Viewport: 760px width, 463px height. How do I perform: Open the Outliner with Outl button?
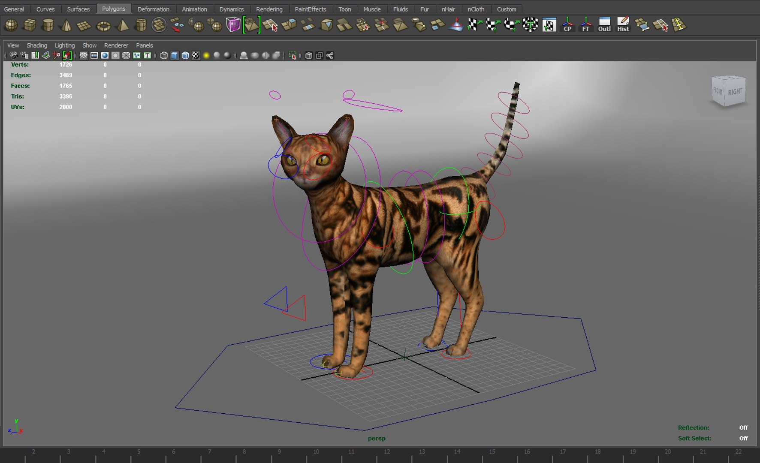[x=604, y=25]
